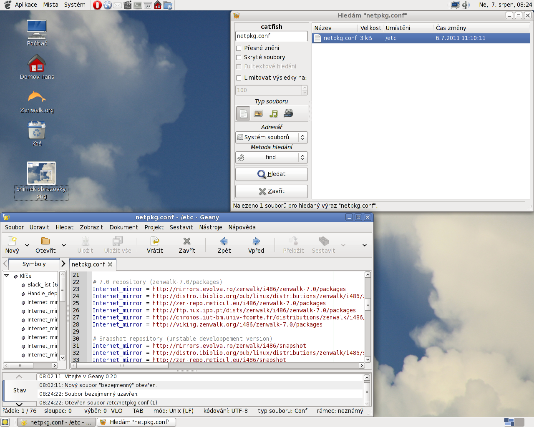
Task: Open Soubor menu in Geany
Action: [x=14, y=227]
